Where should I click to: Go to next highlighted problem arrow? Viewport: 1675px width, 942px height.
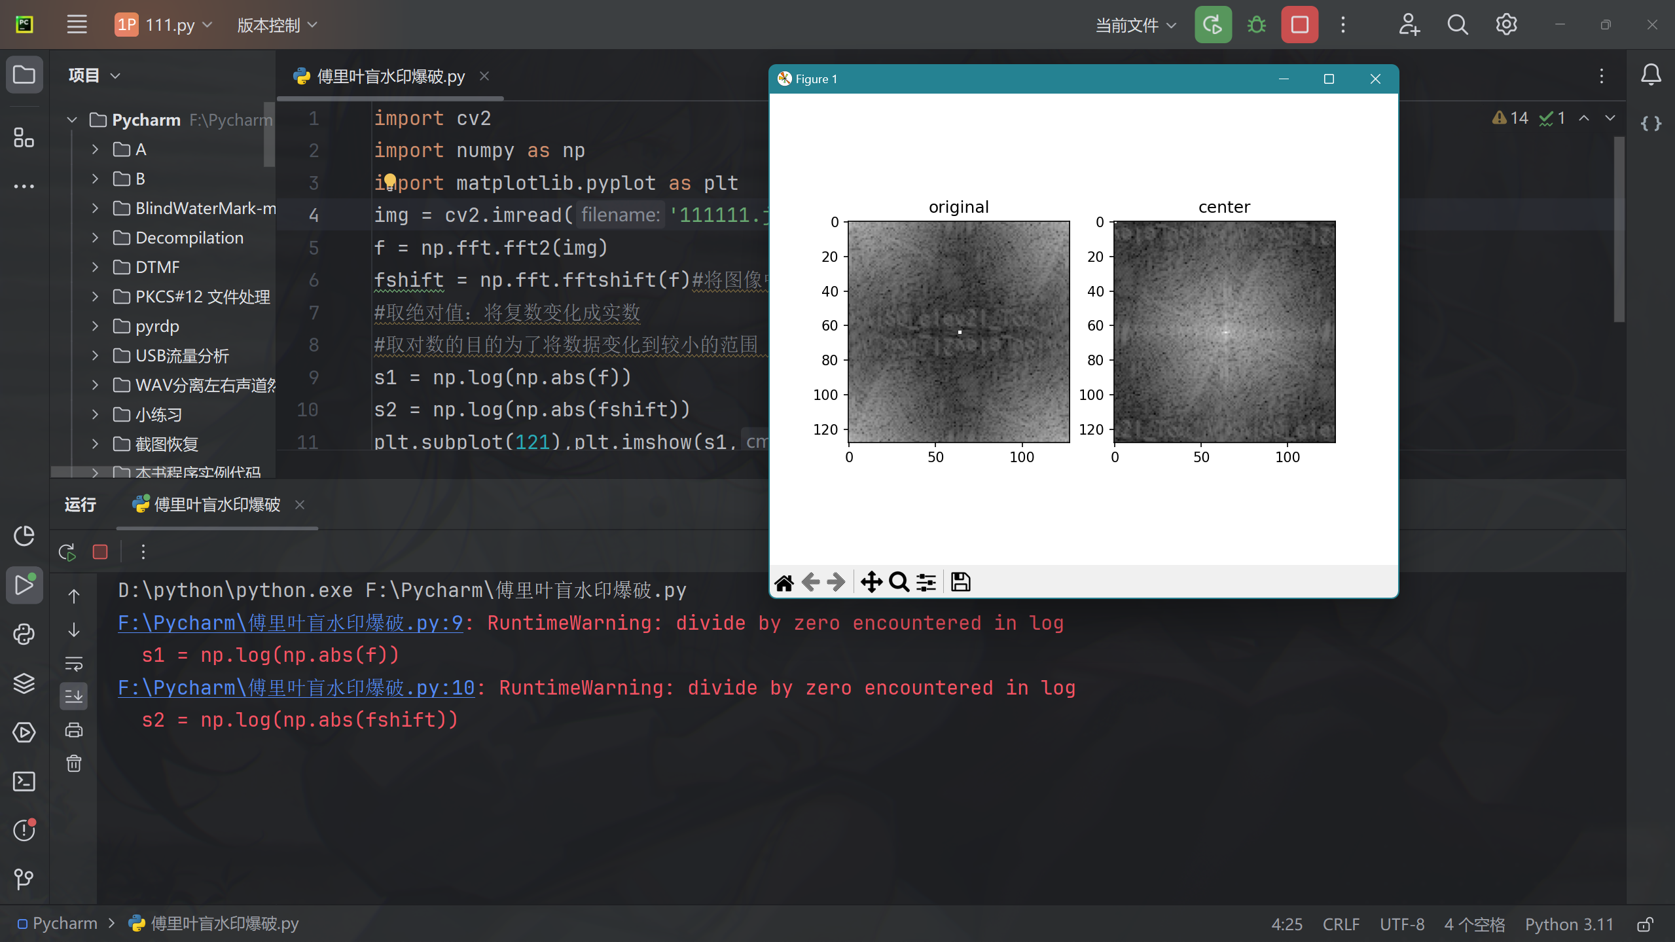[1610, 118]
